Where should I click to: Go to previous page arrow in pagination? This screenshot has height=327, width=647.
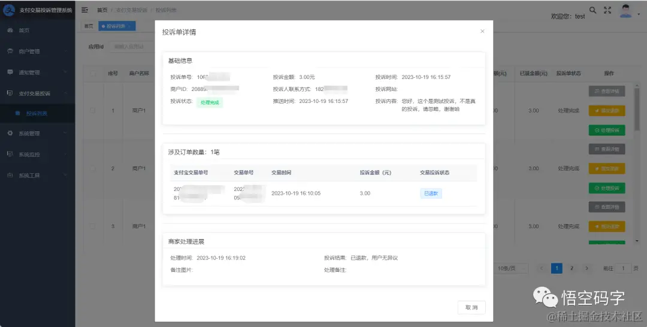coord(542,268)
